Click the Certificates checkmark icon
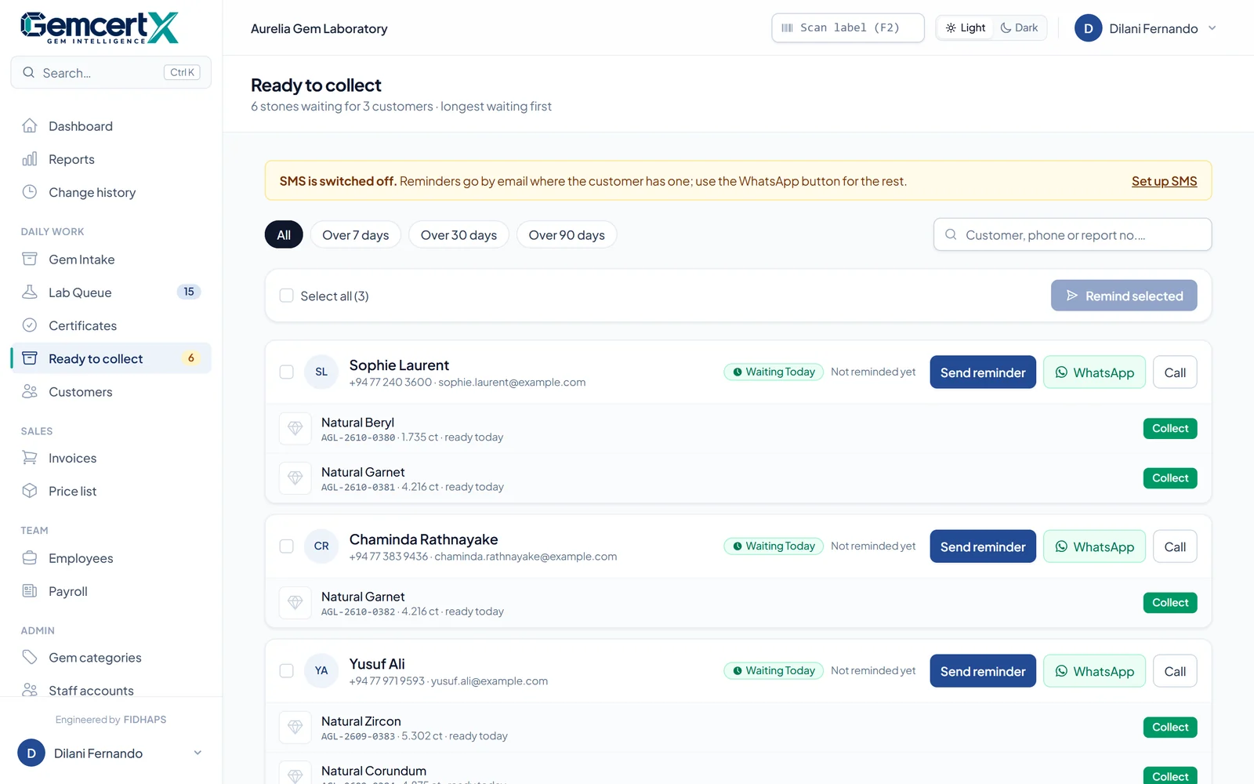 tap(30, 325)
